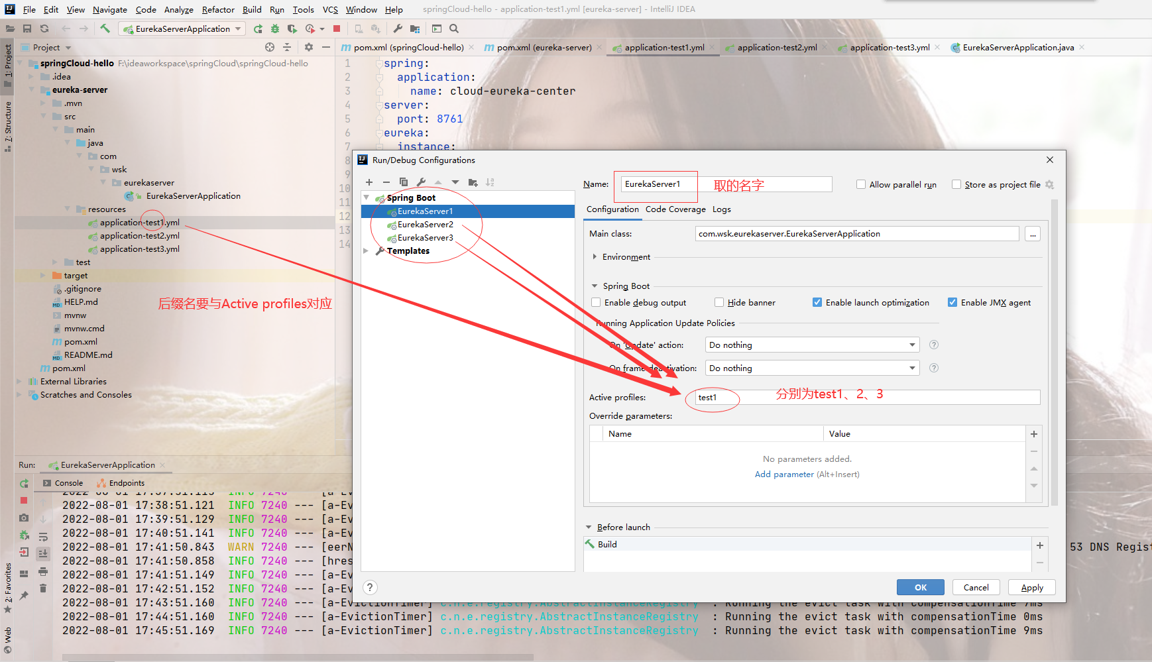Open the Build menu
This screenshot has height=662, width=1152.
pyautogui.click(x=252, y=9)
